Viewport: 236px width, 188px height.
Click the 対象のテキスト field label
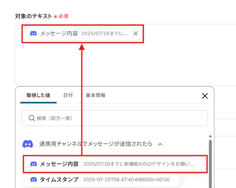pos(33,16)
